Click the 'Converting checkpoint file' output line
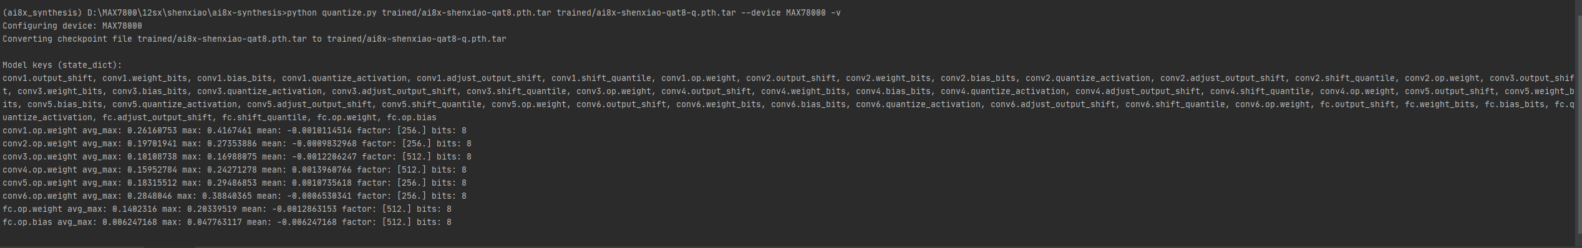 tap(255, 39)
